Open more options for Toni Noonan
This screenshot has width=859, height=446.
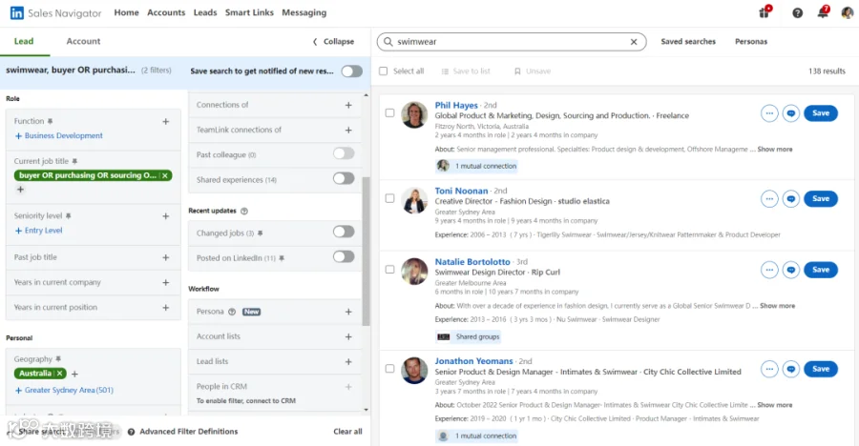pos(769,198)
